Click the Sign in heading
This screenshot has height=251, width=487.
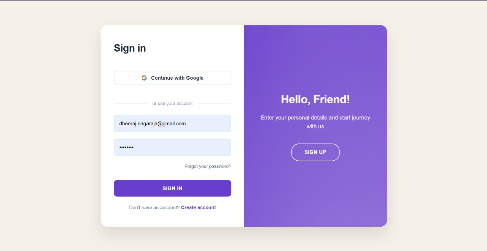(130, 48)
